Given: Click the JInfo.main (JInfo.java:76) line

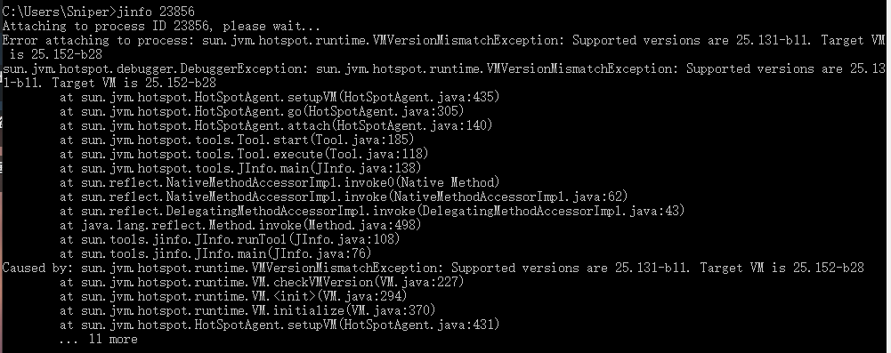Looking at the screenshot, I should (x=216, y=253).
